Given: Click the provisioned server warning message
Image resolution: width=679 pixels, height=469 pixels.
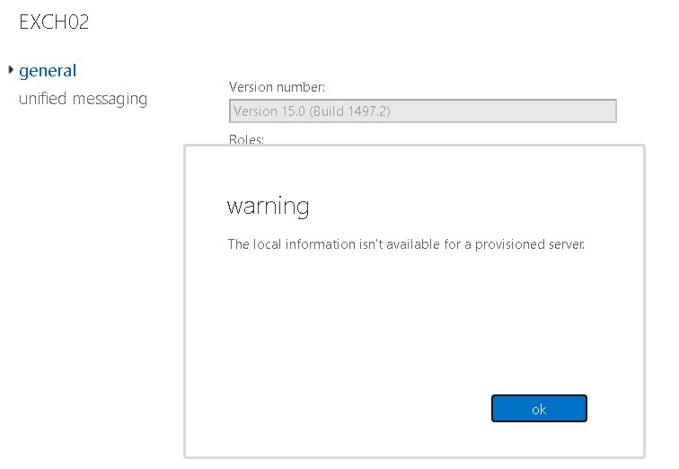Looking at the screenshot, I should pos(406,244).
